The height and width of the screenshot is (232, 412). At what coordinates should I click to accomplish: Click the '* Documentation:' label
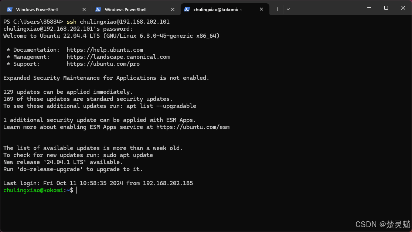click(33, 50)
